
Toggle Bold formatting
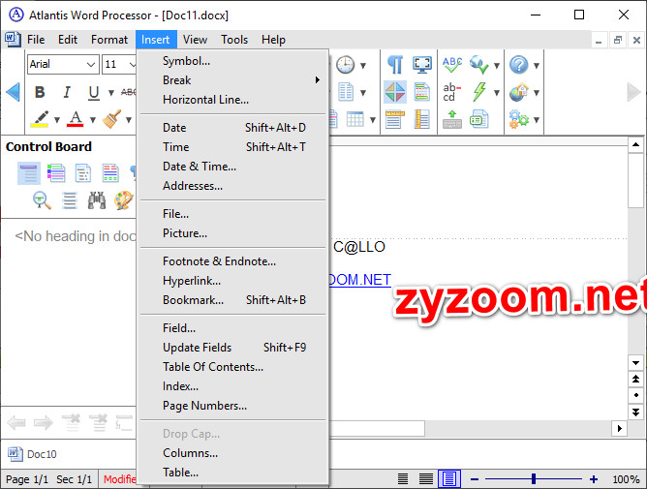tap(40, 92)
